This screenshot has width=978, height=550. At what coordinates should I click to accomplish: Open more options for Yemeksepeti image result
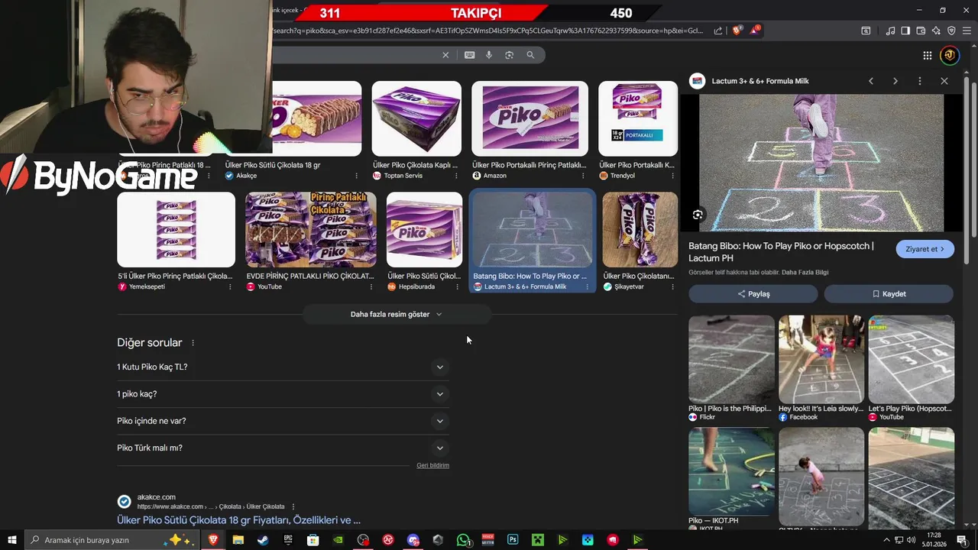(x=230, y=286)
